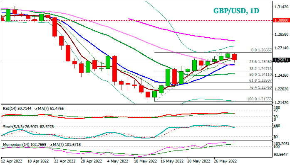Click the 4 May 2022 date label
The image size is (290, 165).
[118, 161]
